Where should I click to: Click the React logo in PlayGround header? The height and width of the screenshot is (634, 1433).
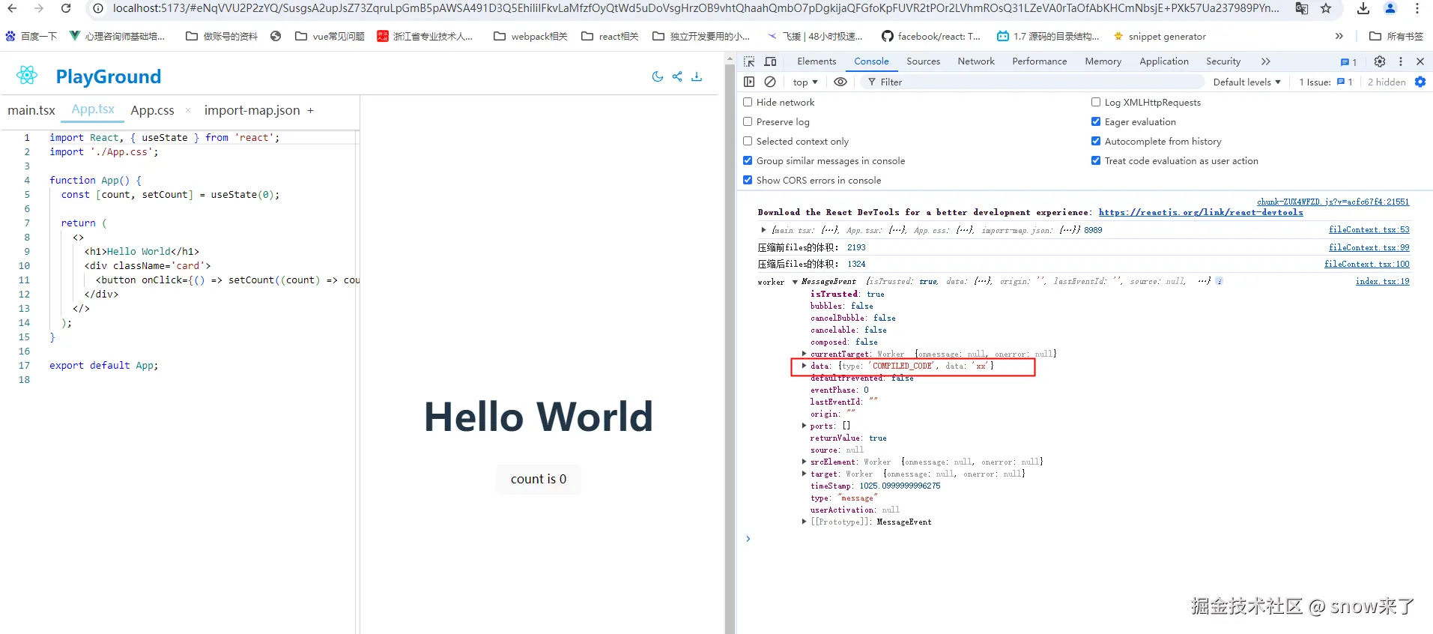click(x=27, y=74)
